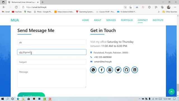Screen dimensions: 179x101
Task: Click the taskbar clock 12:27 AM
Action: pyautogui.click(x=167, y=99)
